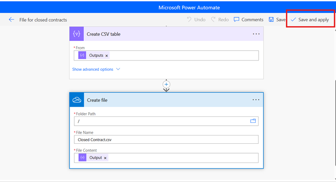Image resolution: width=336 pixels, height=182 pixels.
Task: Expand Show advanced options
Action: [x=92, y=69]
